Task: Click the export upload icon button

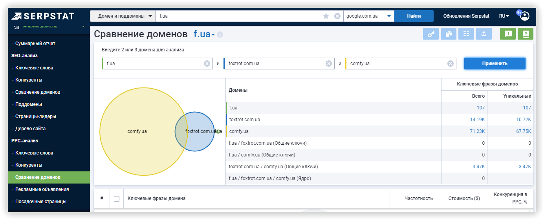Action: tap(484, 34)
